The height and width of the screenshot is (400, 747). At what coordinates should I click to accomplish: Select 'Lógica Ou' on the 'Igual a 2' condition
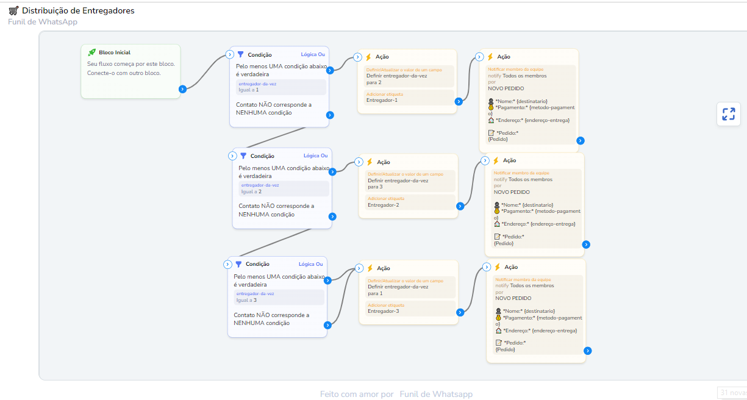click(x=315, y=156)
